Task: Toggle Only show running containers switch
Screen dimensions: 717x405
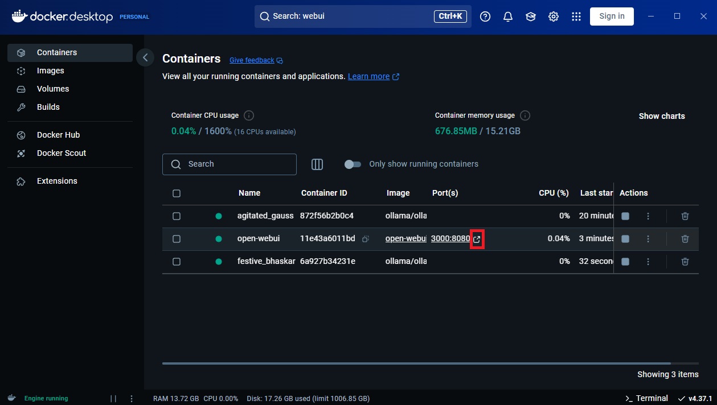Action: coord(353,164)
